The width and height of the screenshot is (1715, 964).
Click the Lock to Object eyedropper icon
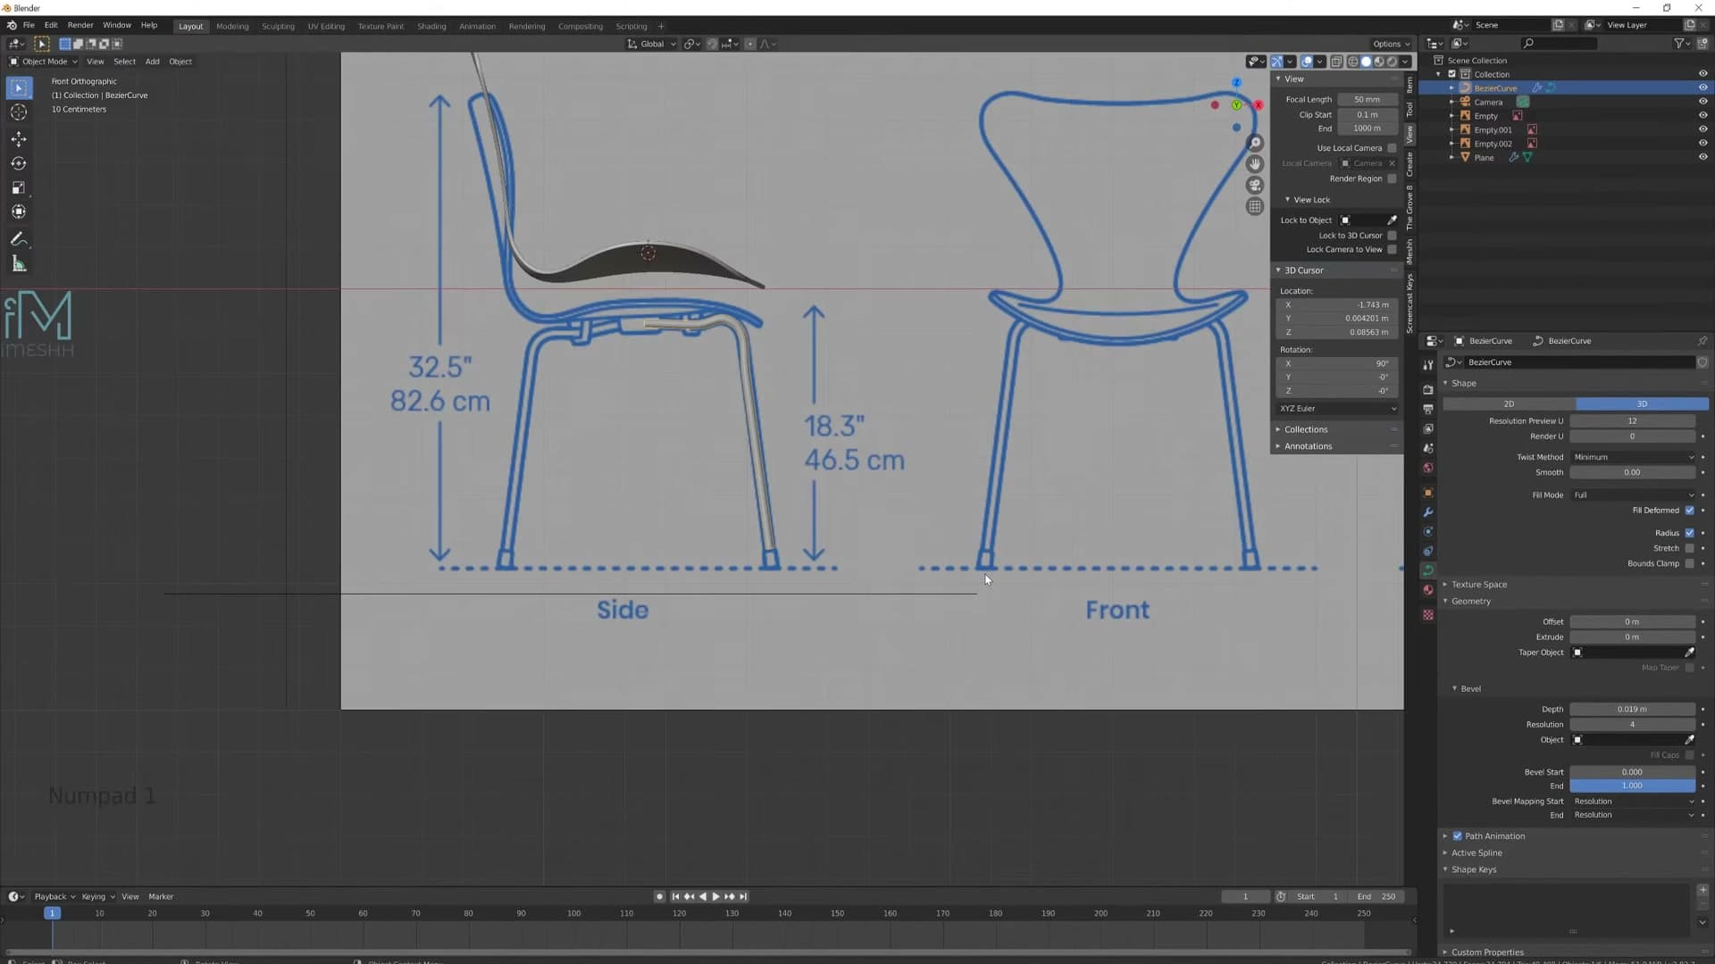[1392, 220]
